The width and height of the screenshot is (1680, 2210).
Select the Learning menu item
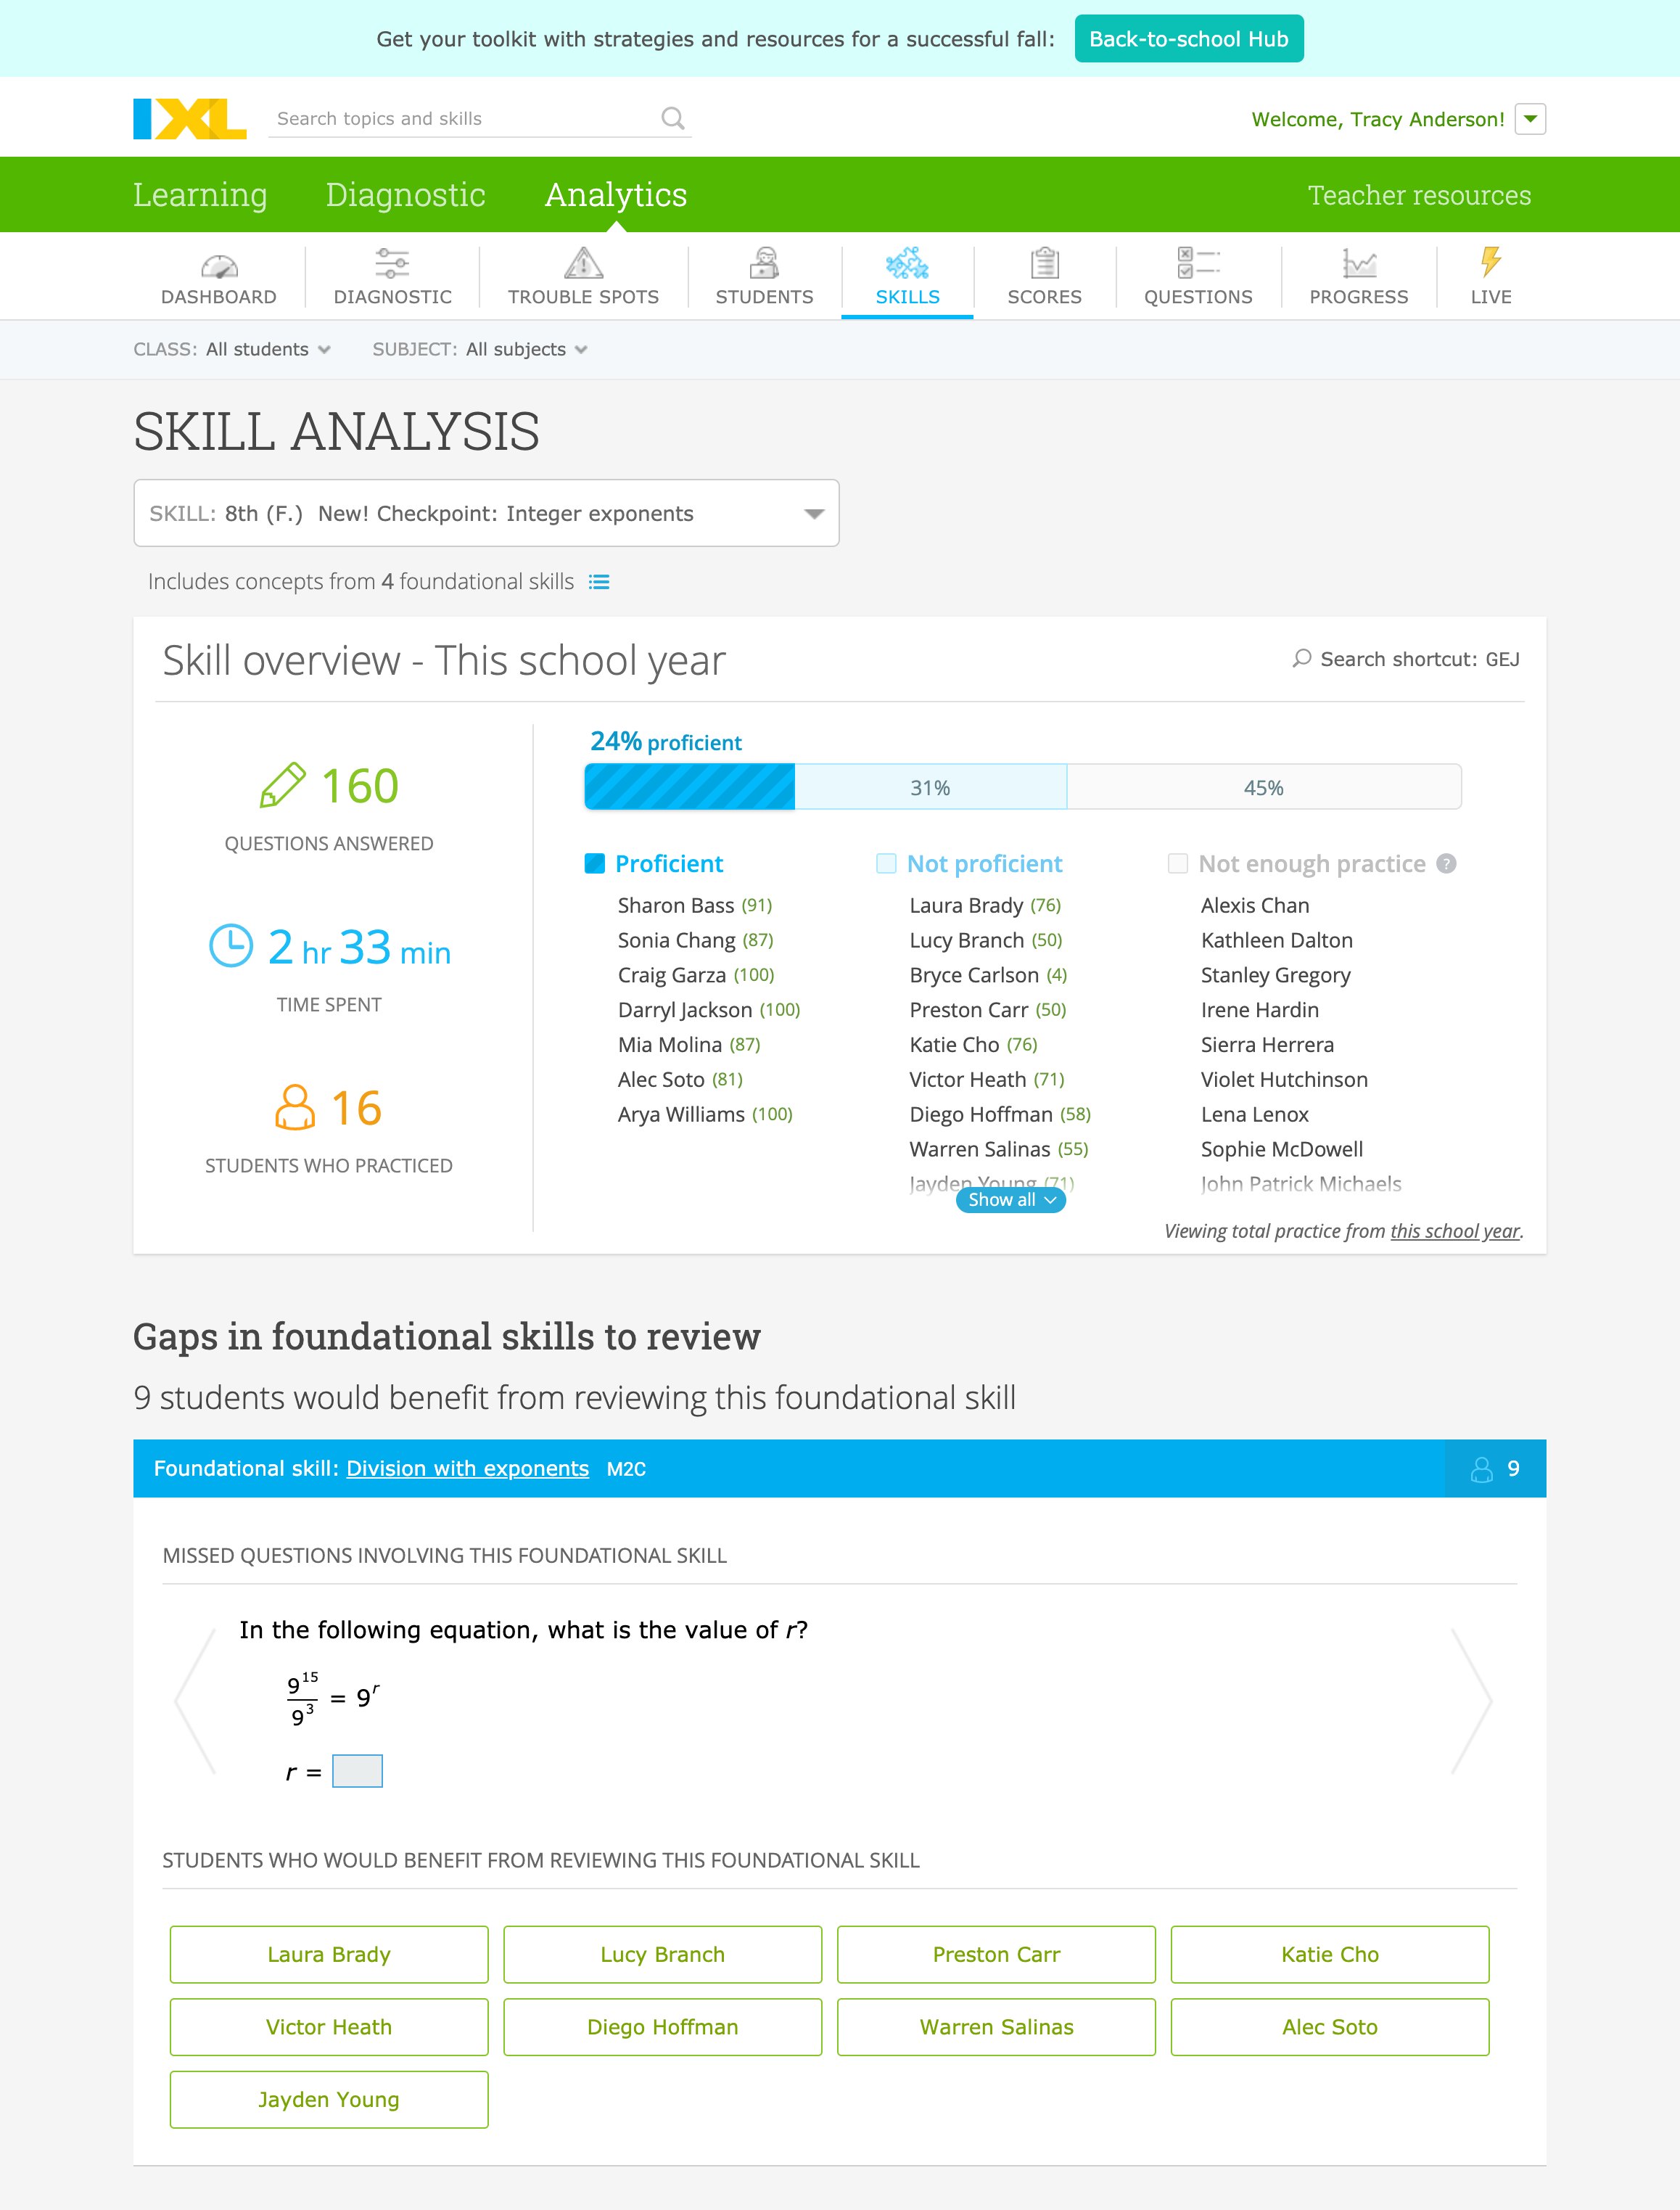click(200, 194)
